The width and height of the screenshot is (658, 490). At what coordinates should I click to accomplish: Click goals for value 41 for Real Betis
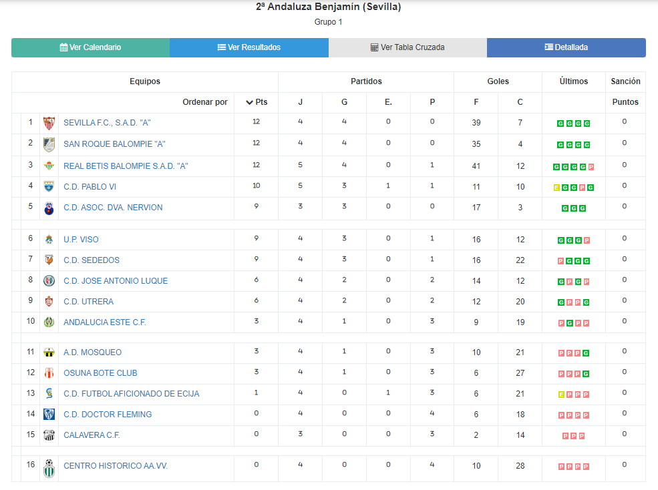coord(476,166)
